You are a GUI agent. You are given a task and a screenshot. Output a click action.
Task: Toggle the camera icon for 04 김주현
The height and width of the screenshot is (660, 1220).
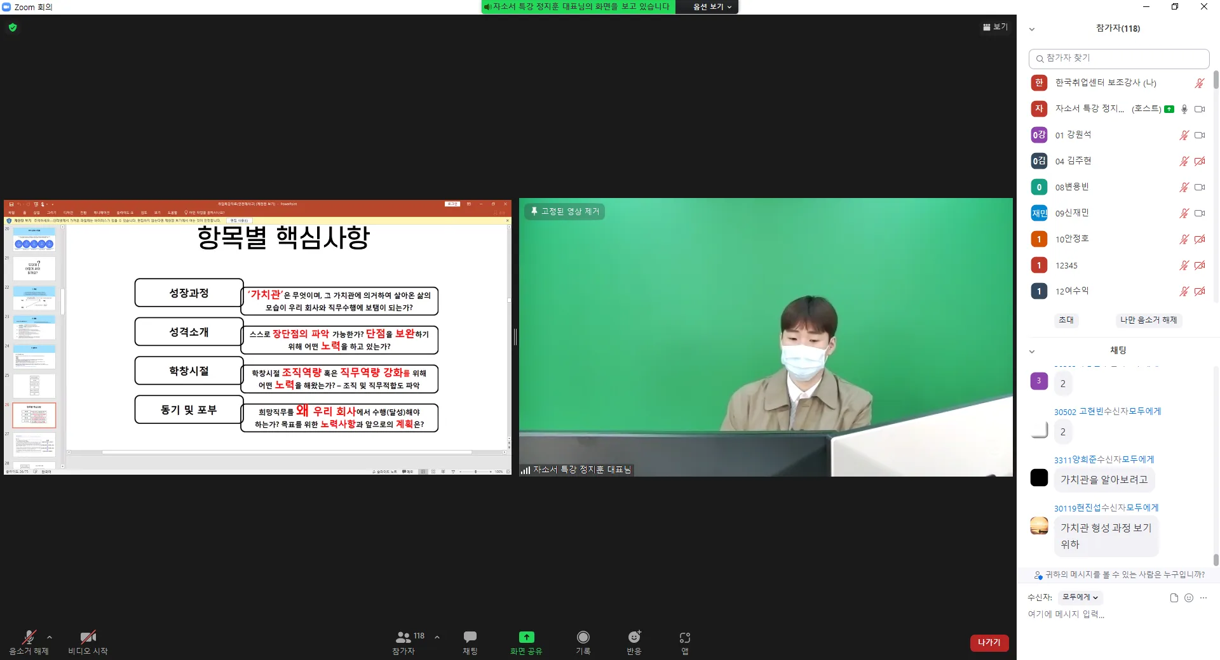1200,161
